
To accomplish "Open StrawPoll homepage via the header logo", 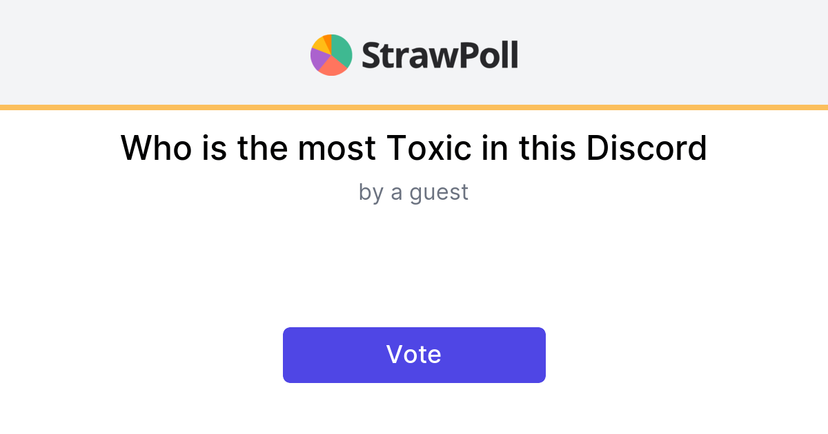I will click(x=414, y=54).
